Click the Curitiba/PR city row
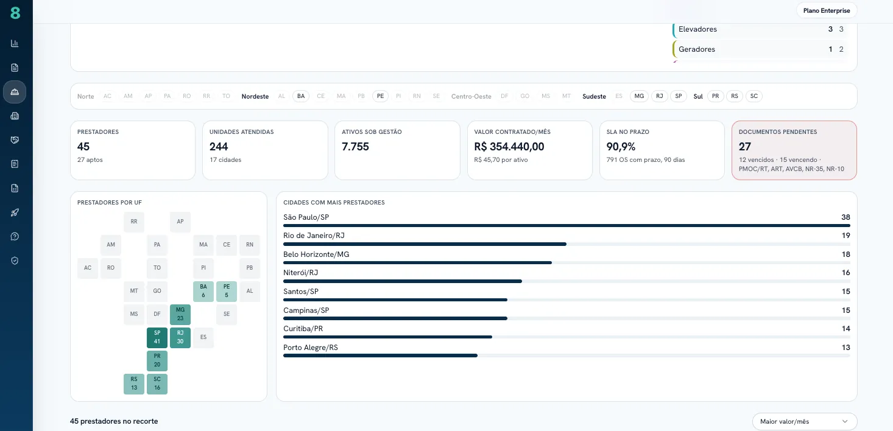 point(567,331)
